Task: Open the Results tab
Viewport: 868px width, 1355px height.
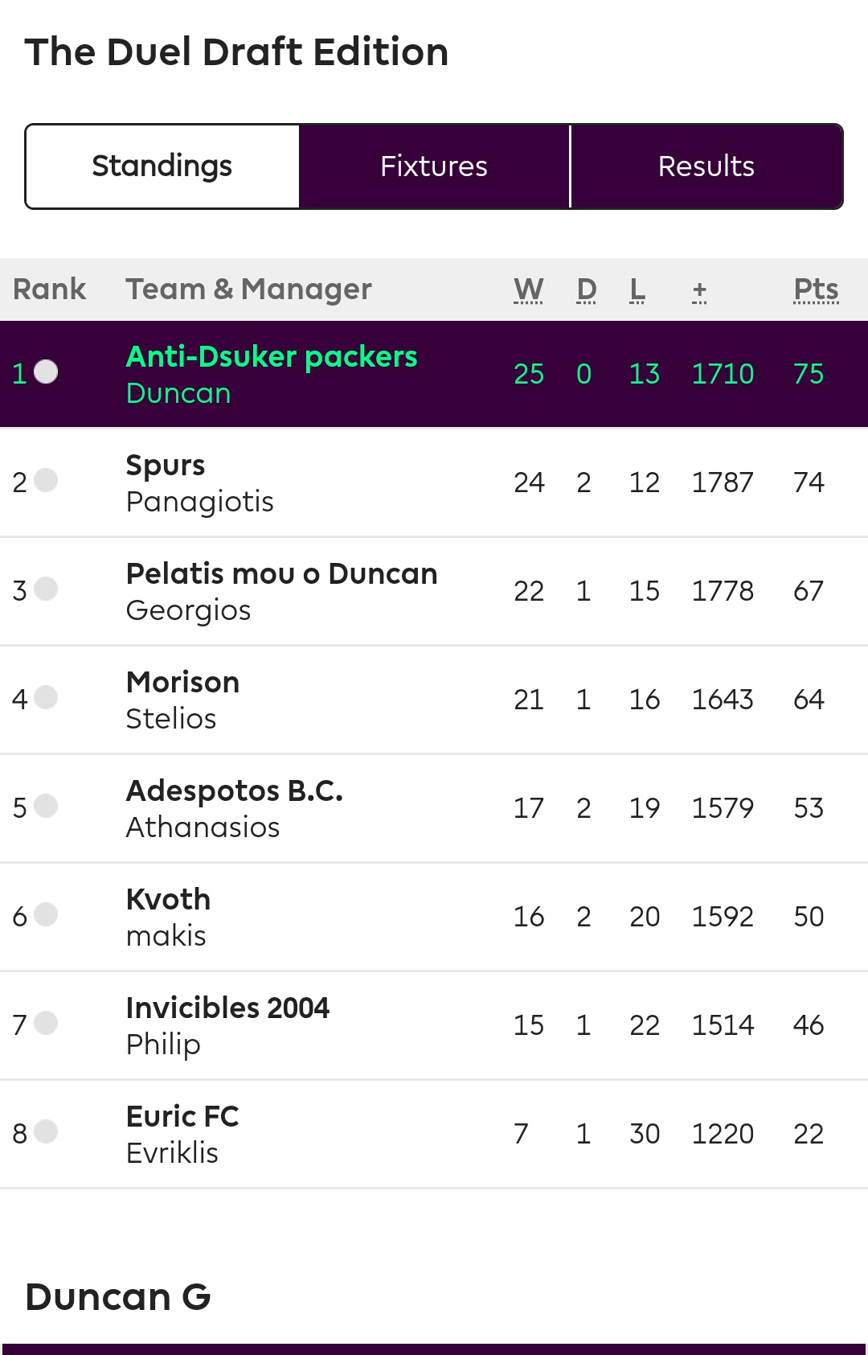Action: (706, 166)
